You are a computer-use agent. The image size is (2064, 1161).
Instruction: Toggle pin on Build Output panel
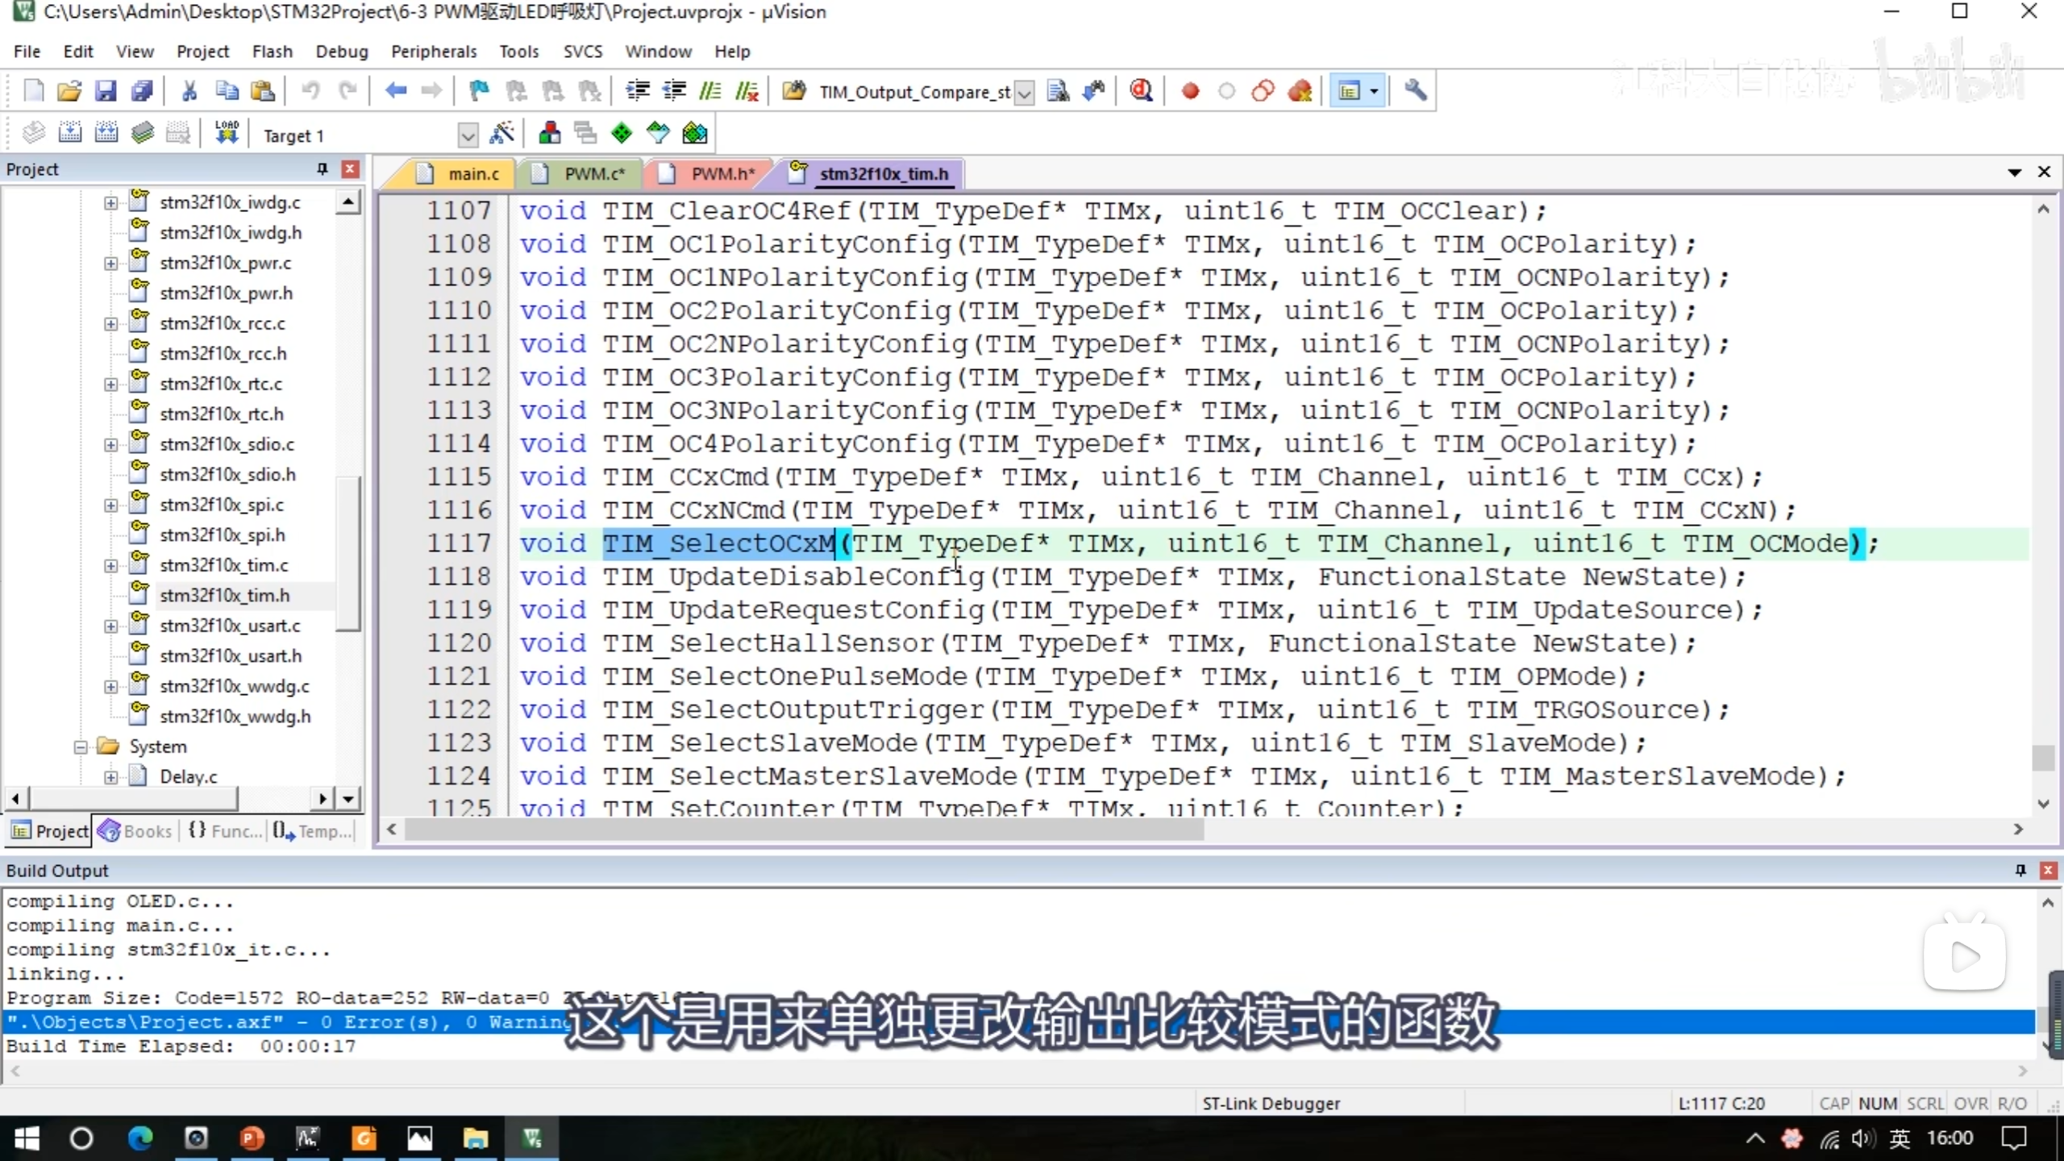pyautogui.click(x=2020, y=870)
